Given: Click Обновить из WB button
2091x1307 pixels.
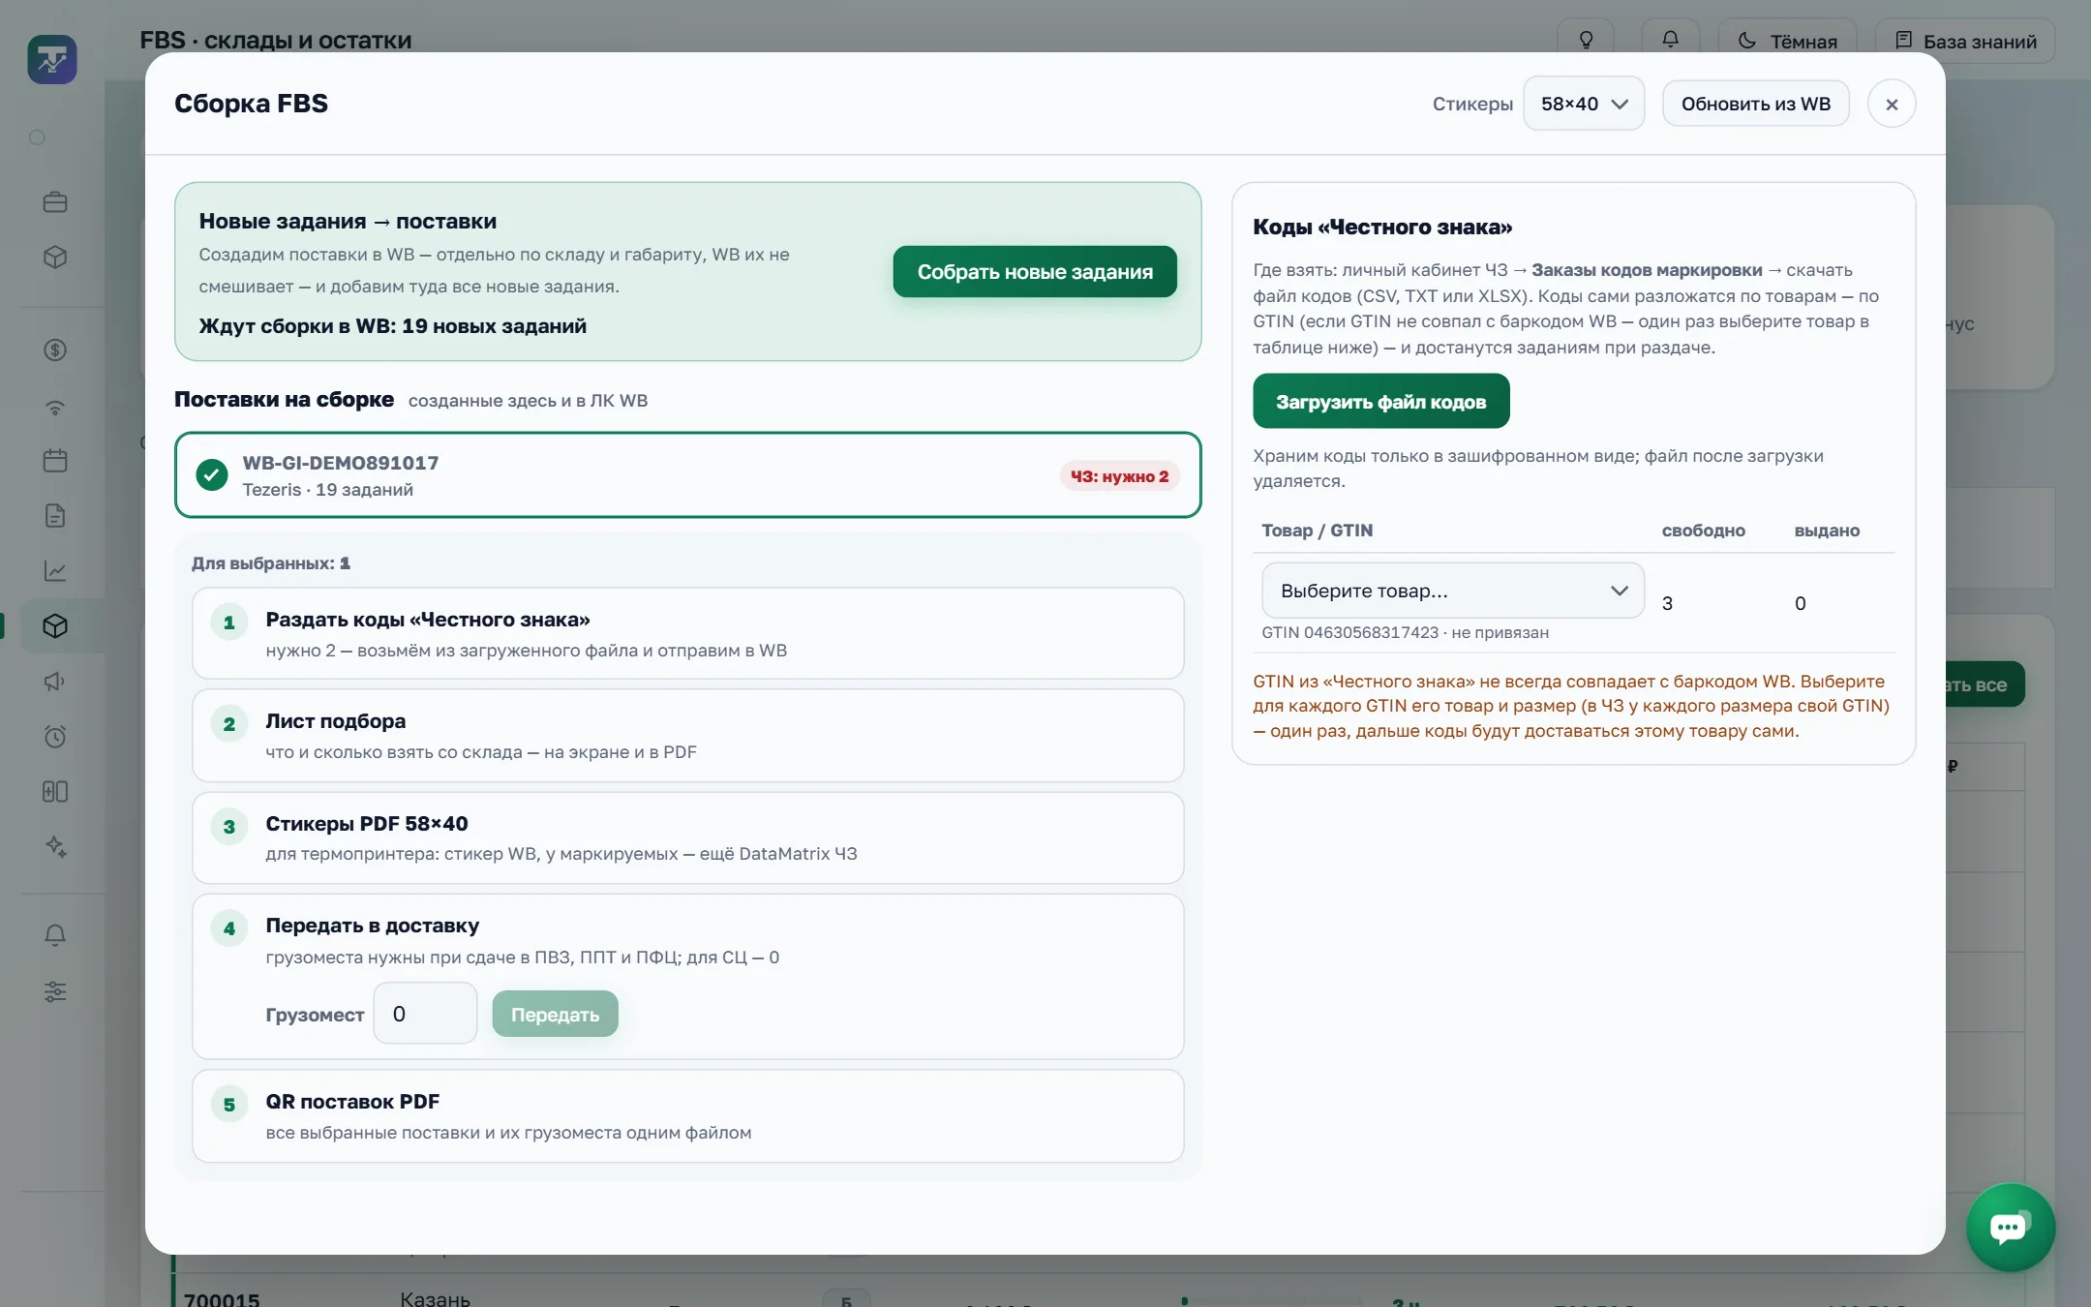Looking at the screenshot, I should 1755,104.
